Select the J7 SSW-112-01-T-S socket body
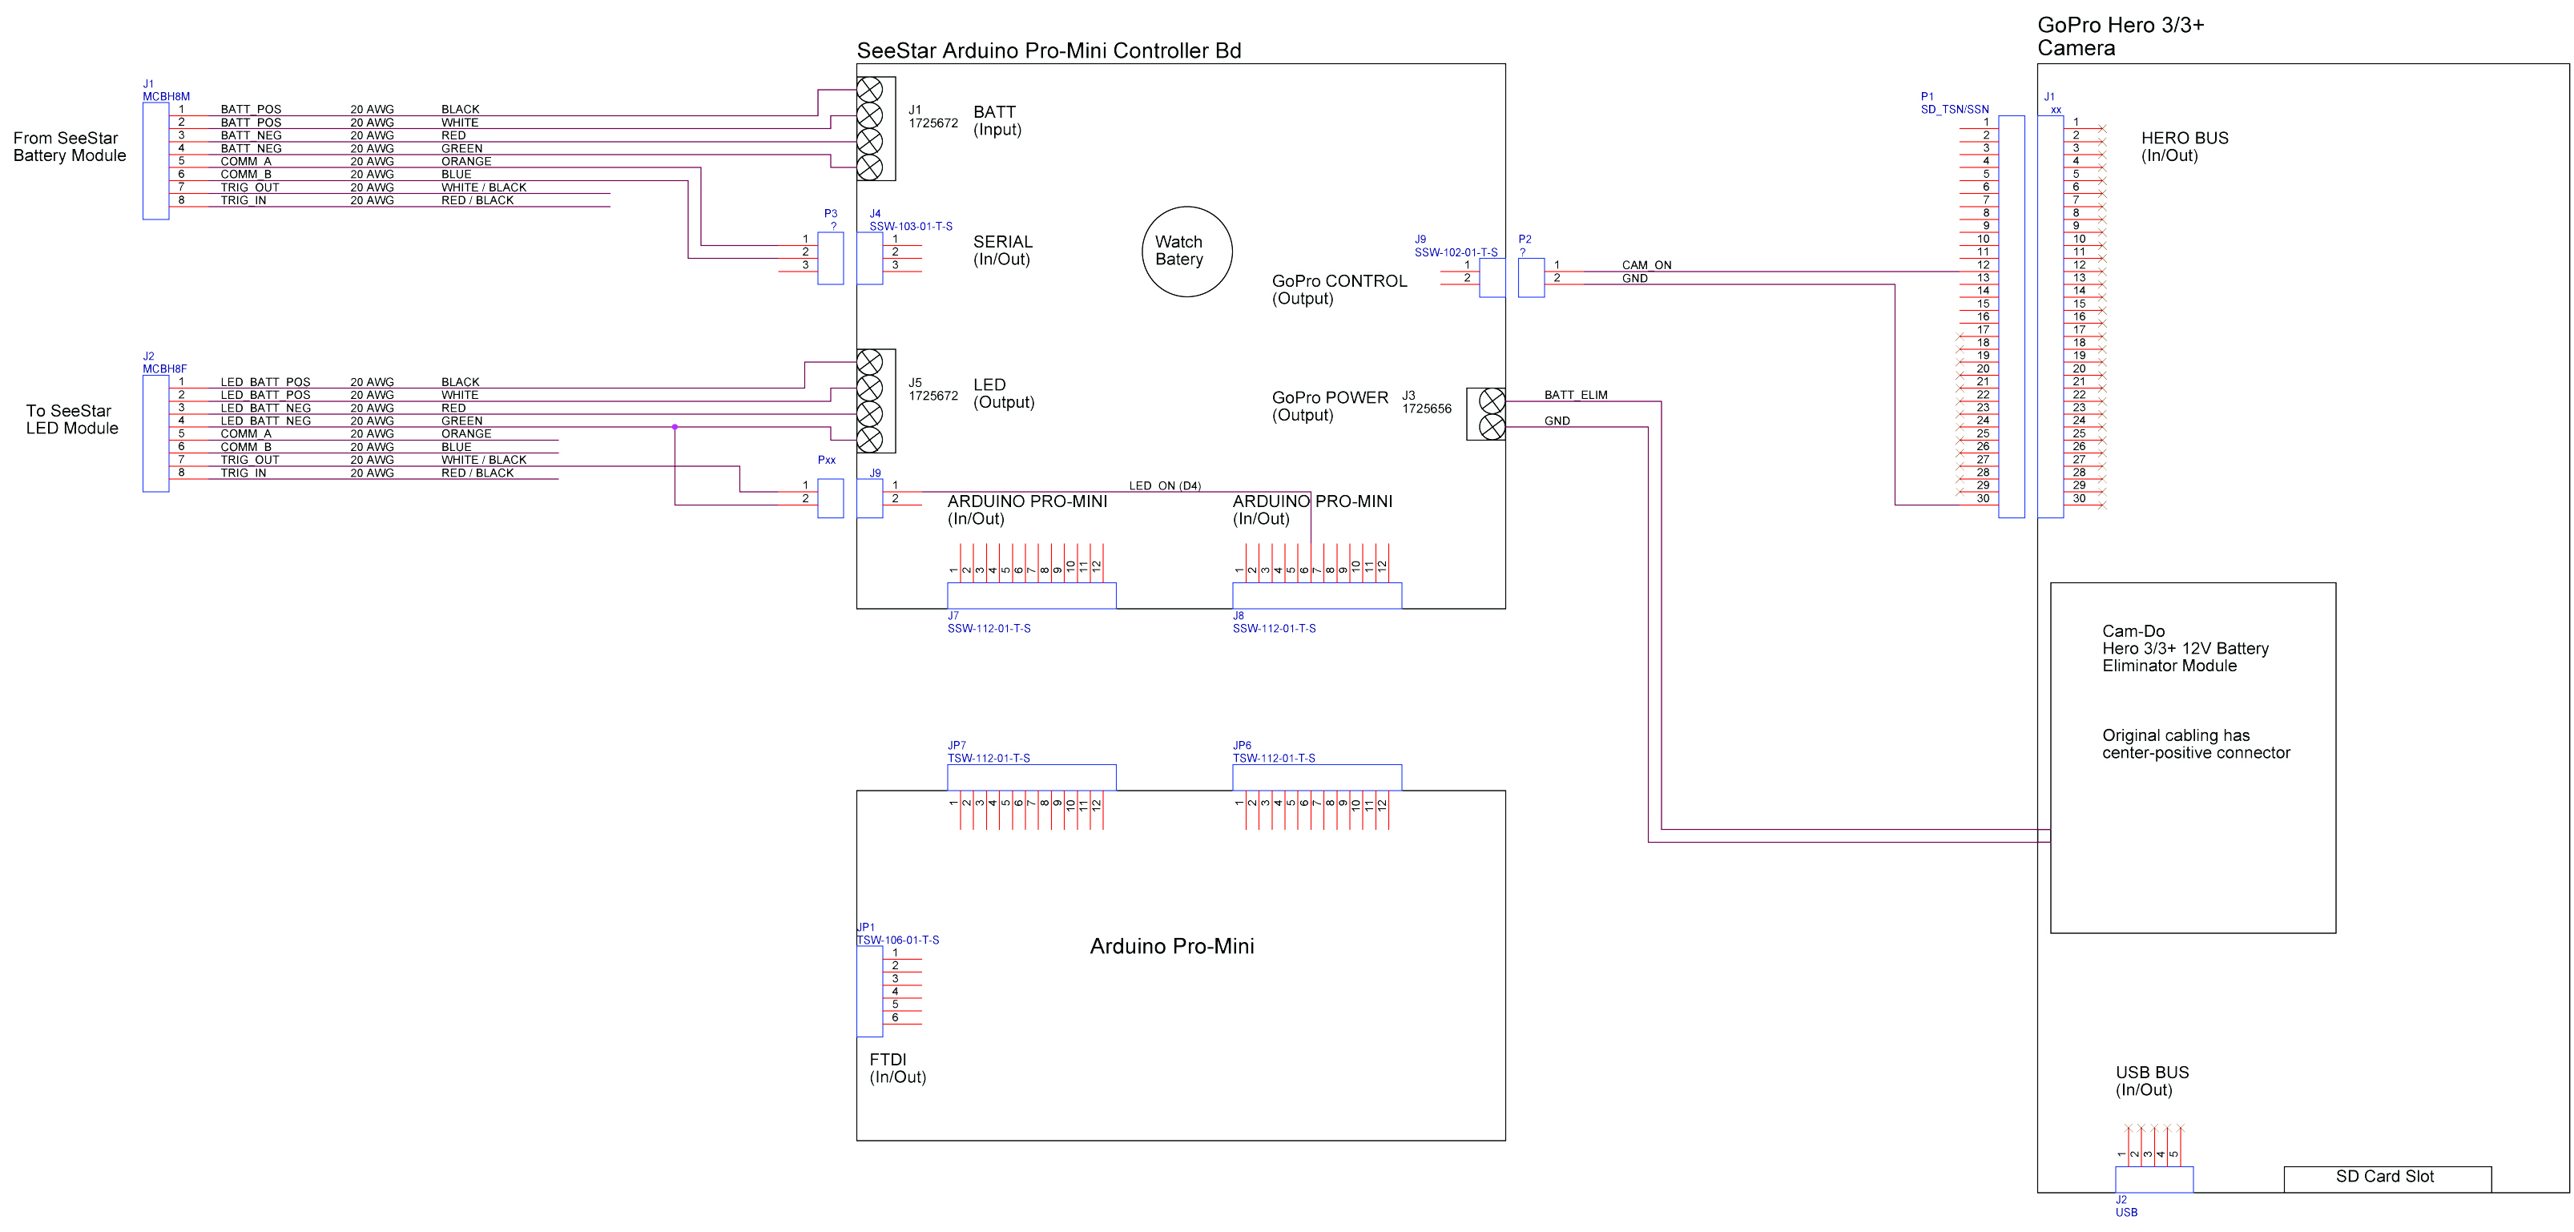 1031,595
